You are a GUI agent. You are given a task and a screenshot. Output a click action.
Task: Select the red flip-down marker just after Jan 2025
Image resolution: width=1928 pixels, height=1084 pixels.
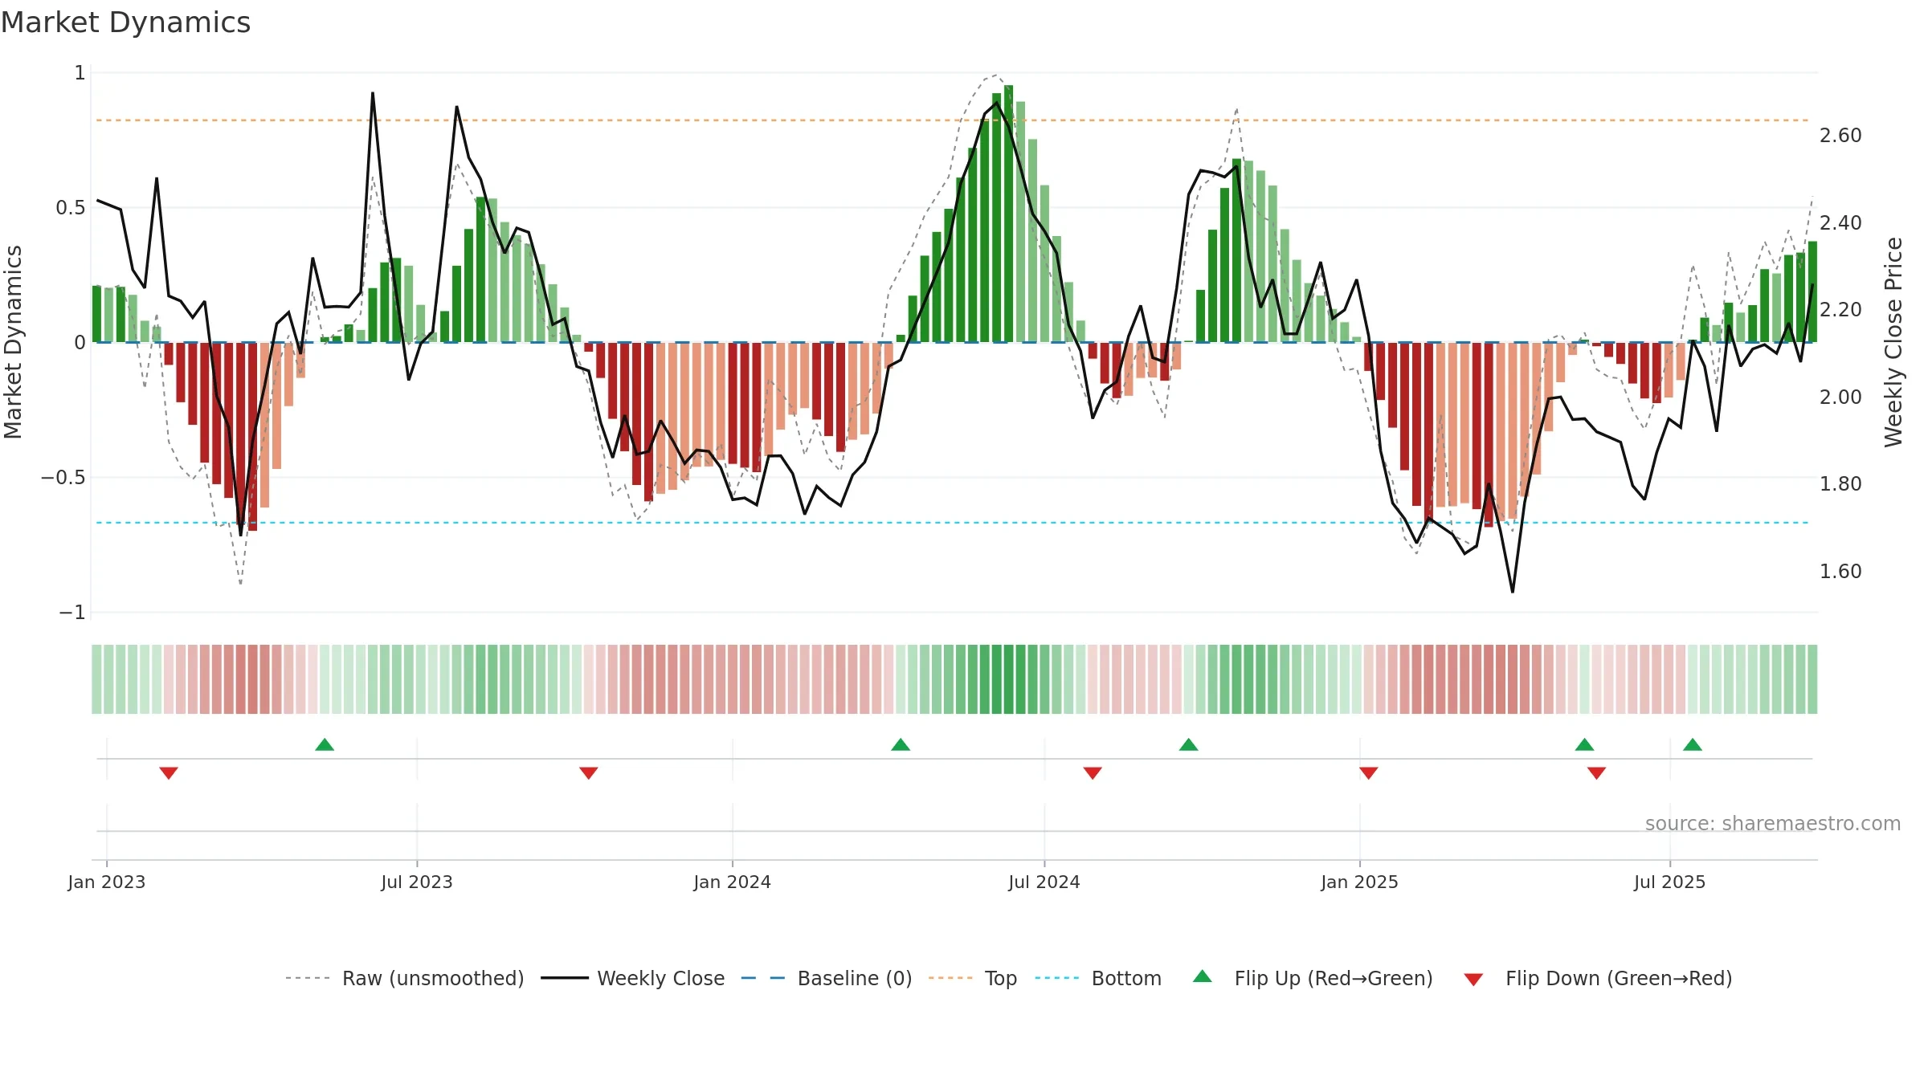pyautogui.click(x=1369, y=772)
